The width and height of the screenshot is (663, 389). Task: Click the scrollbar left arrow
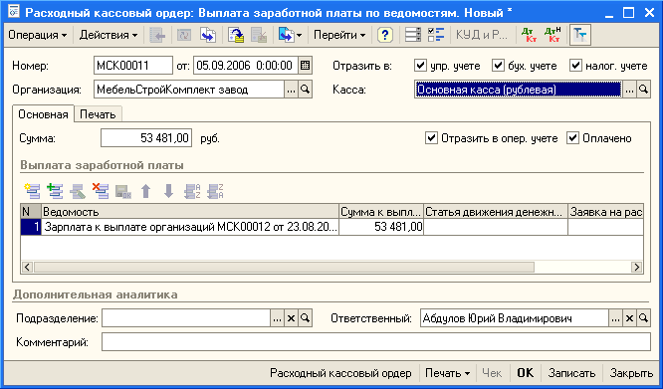[x=27, y=267]
